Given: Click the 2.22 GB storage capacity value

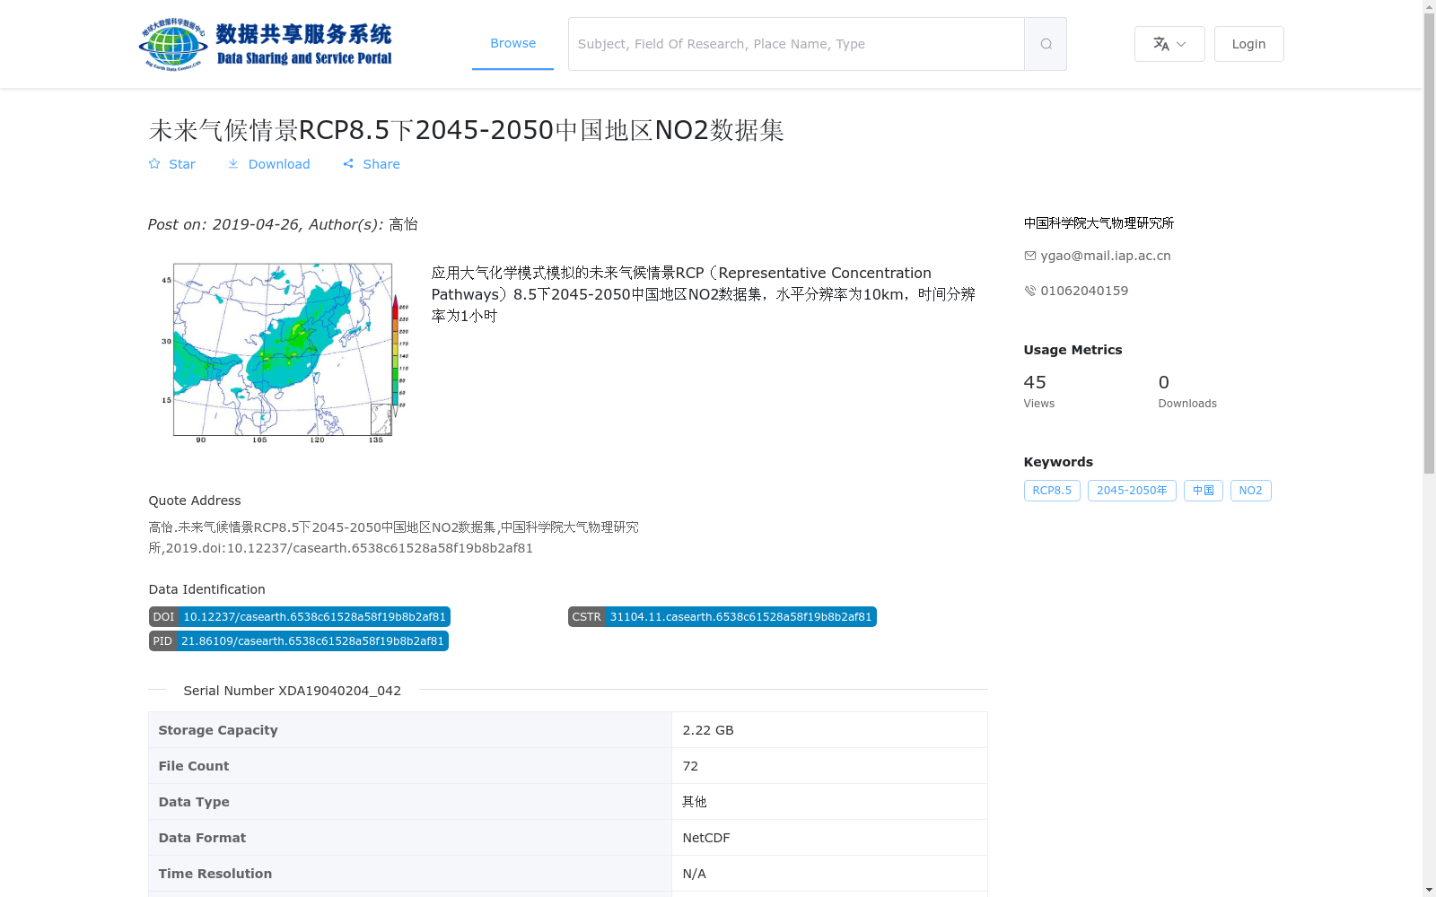Looking at the screenshot, I should point(708,730).
